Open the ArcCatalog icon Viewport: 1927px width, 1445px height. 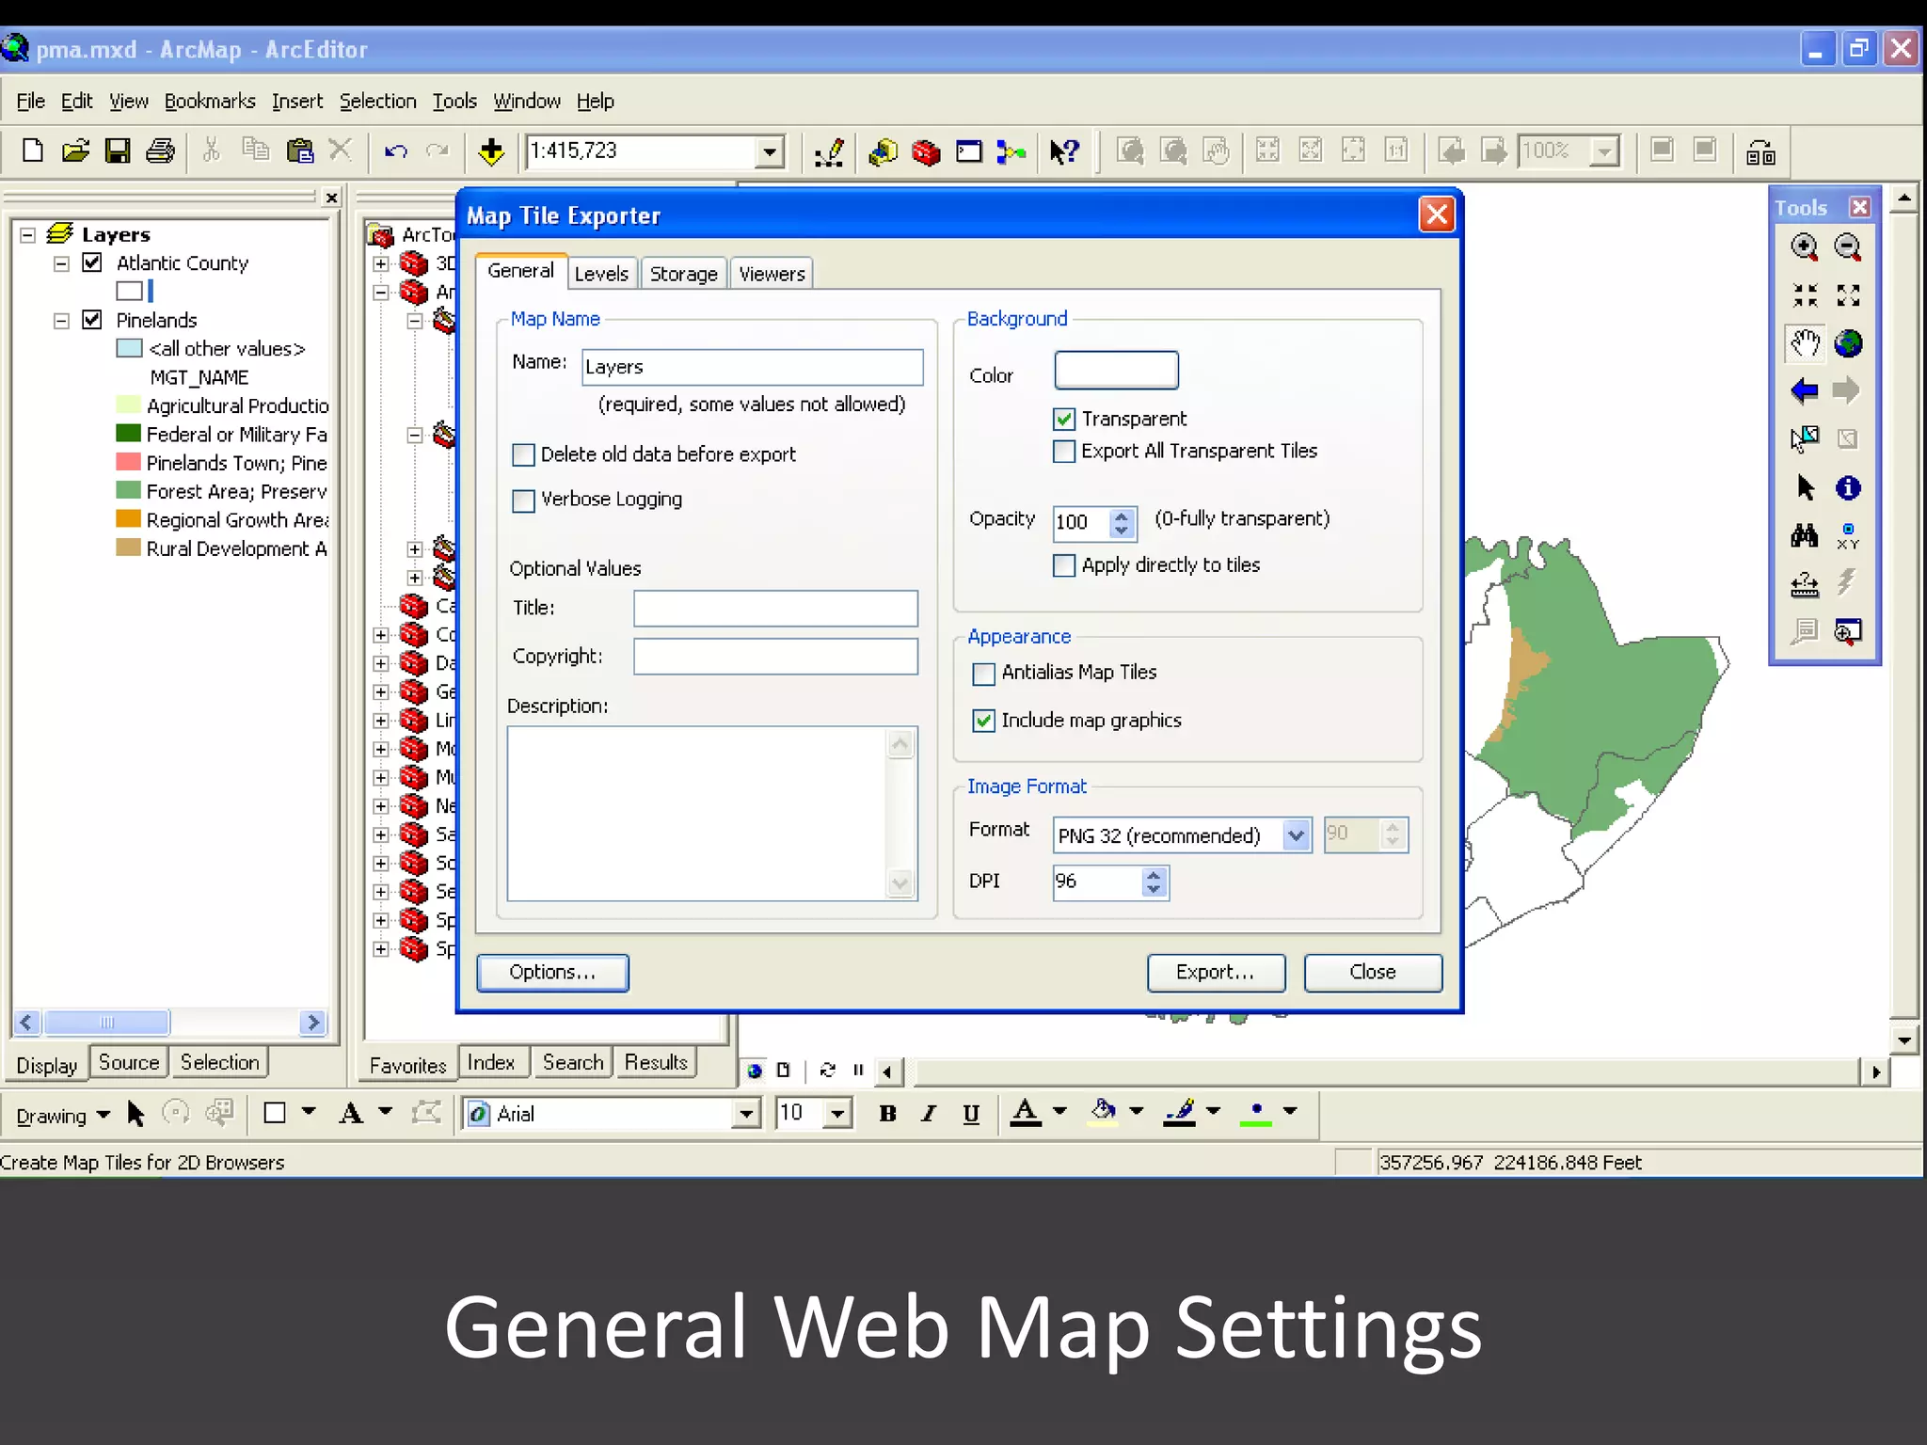tap(883, 151)
